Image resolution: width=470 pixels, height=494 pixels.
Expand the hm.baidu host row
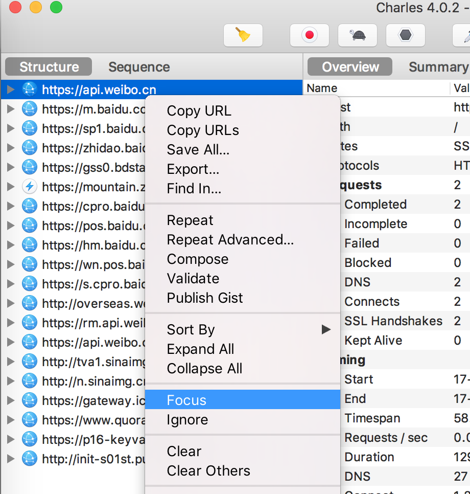pos(11,245)
